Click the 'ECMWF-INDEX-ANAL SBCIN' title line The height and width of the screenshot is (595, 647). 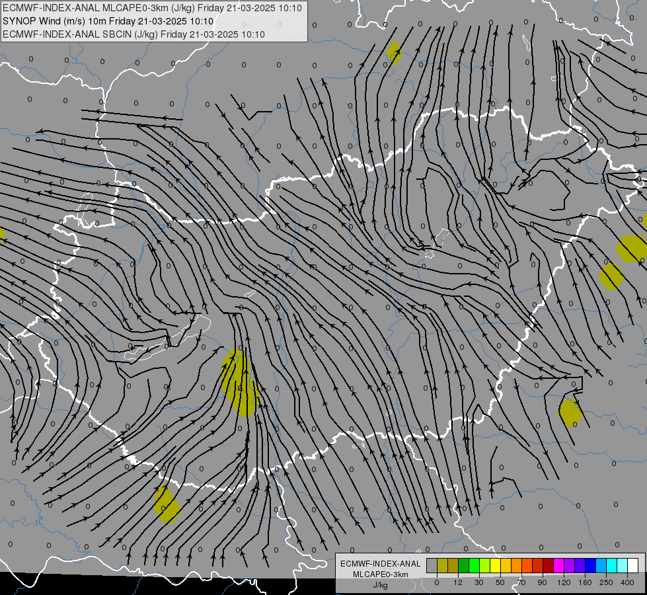click(x=133, y=34)
